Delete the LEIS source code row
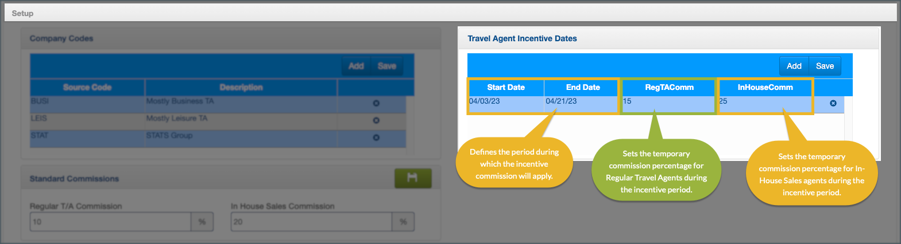 (x=376, y=120)
